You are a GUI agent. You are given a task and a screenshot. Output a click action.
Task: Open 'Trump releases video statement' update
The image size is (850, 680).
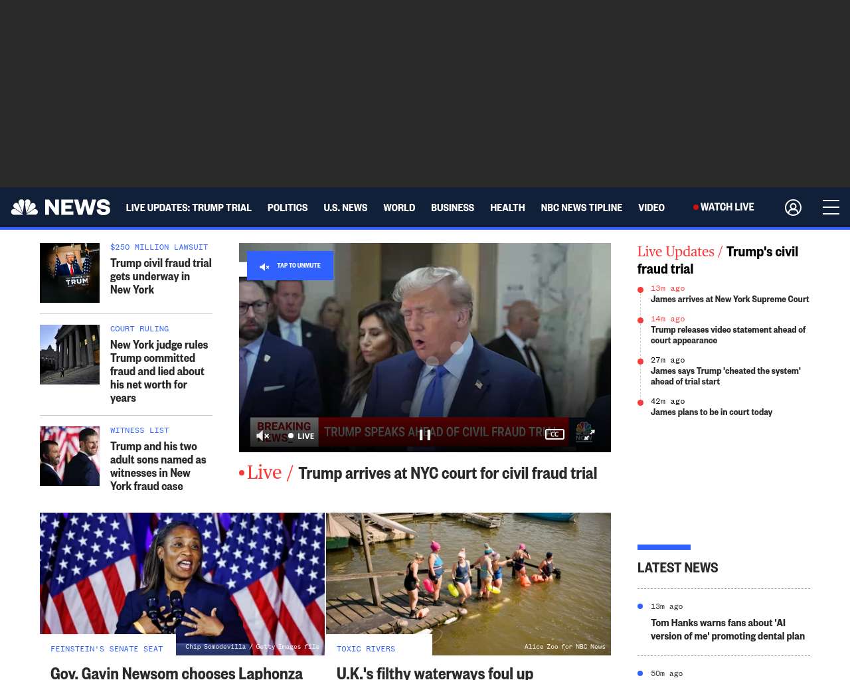coord(728,335)
